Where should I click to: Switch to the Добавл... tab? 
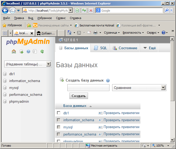(46, 33)
